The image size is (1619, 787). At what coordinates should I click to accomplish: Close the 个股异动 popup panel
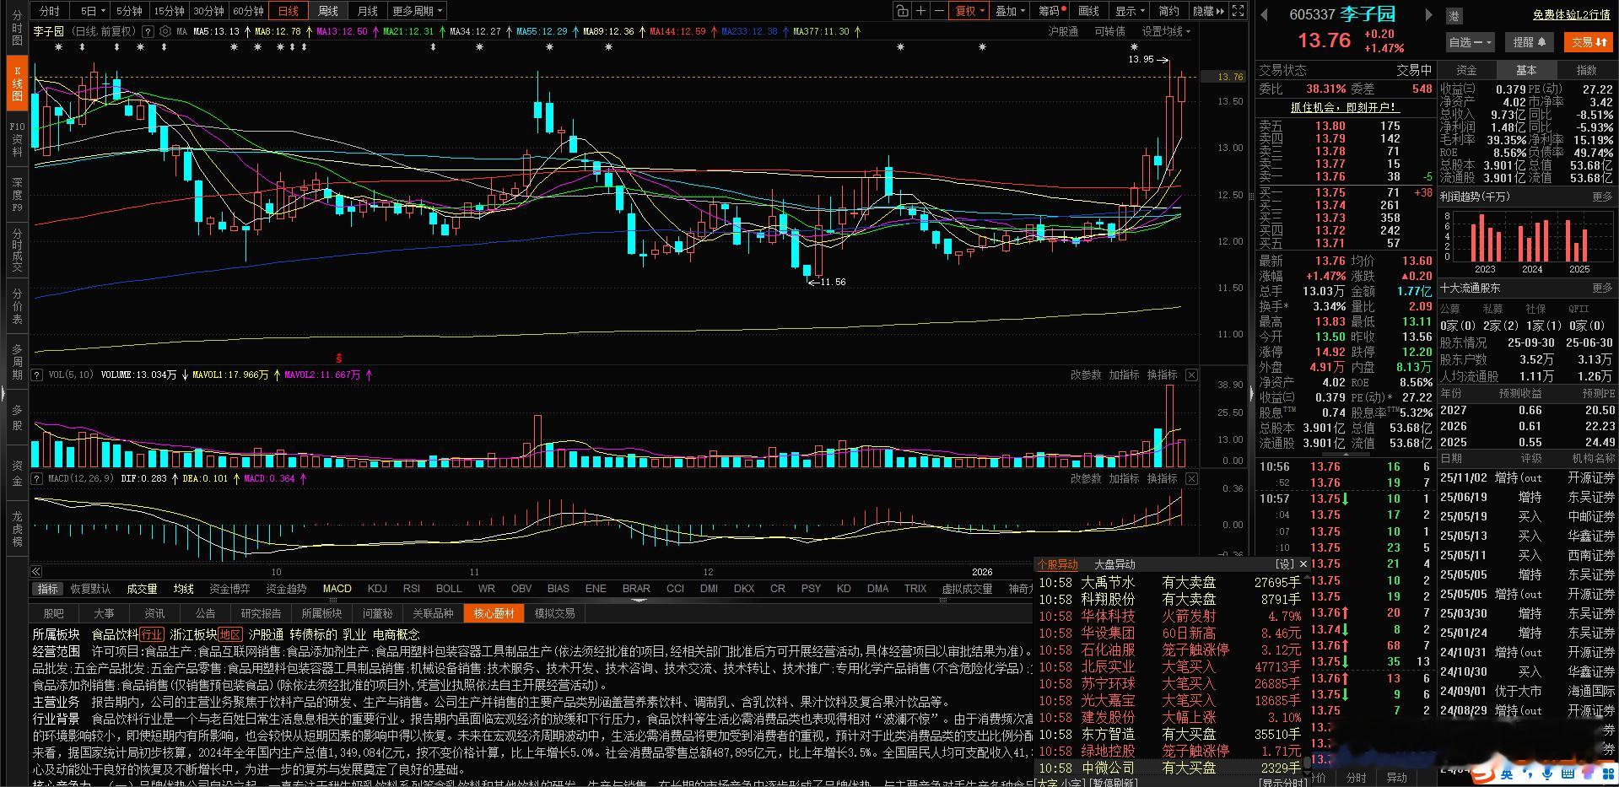click(x=1303, y=564)
